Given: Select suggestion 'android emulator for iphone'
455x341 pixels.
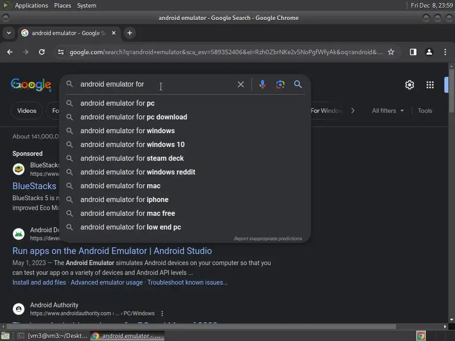Looking at the screenshot, I should pos(185,199).
